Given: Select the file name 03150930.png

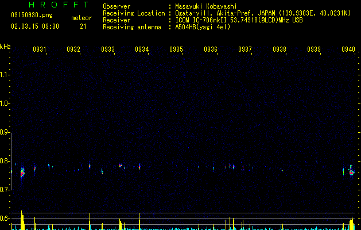Looking at the screenshot, I should pos(32,15).
